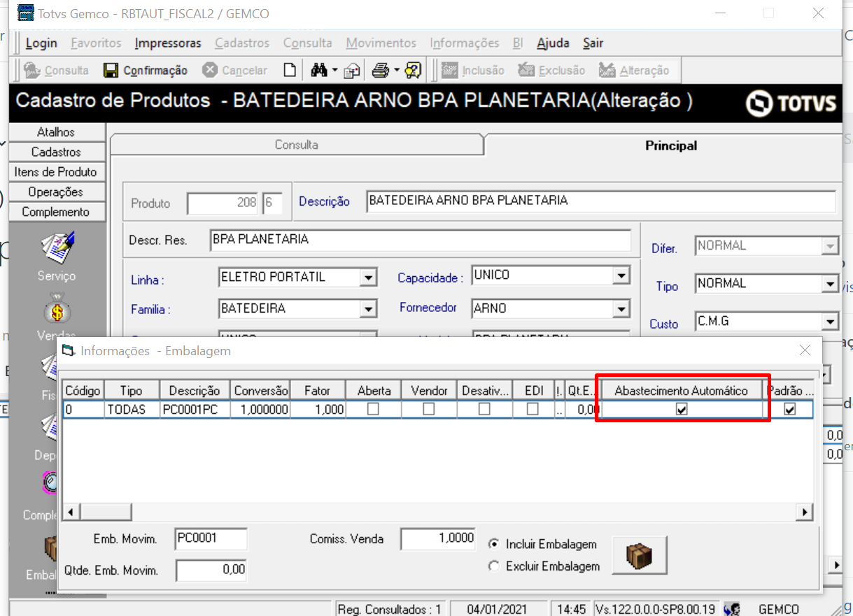Viewport: 853px width, 616px height.
Task: Click the Exclusão toolbar icon
Action: pyautogui.click(x=526, y=70)
